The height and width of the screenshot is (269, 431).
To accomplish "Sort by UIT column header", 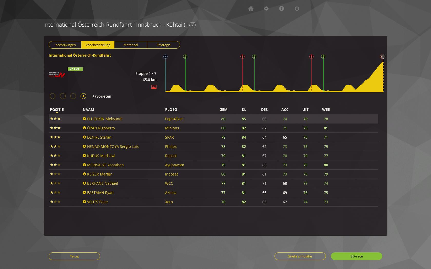I will (306, 110).
